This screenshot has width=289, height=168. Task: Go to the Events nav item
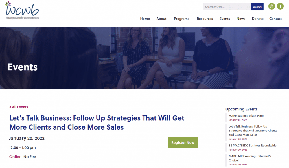pyautogui.click(x=224, y=19)
